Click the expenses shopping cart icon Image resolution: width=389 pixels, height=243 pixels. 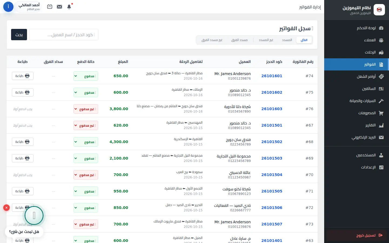tap(381, 113)
